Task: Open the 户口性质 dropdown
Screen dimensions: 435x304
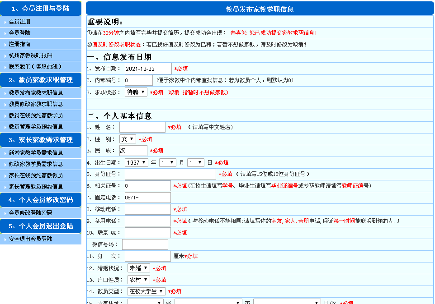Action: point(138,280)
